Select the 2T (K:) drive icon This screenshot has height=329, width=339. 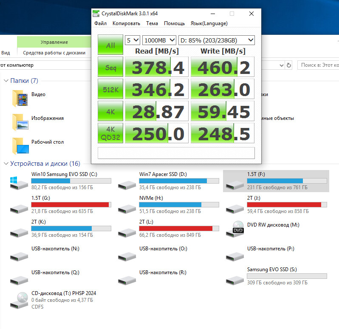(x=19, y=233)
